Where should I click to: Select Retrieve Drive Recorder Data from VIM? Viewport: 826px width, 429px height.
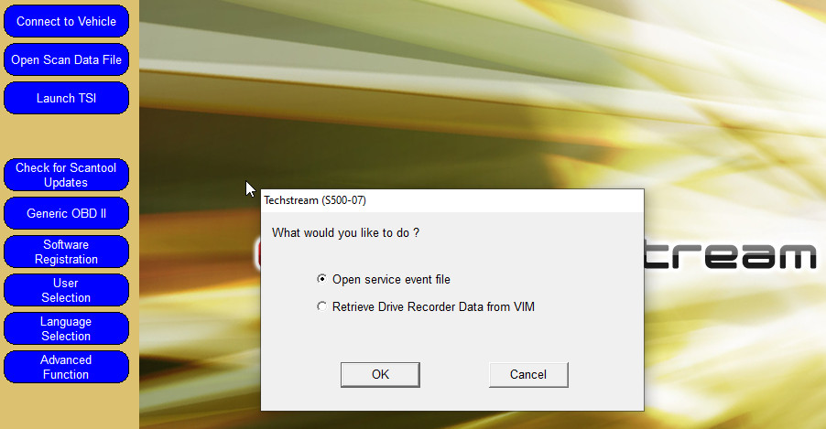426,306
